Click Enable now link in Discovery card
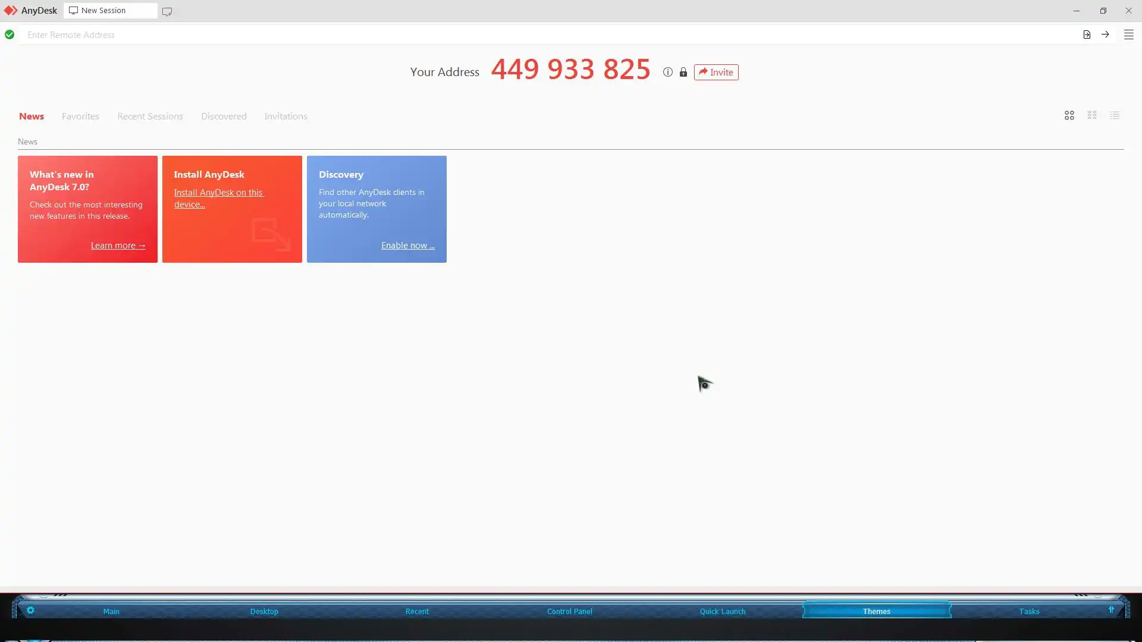The width and height of the screenshot is (1142, 642). [x=407, y=246]
